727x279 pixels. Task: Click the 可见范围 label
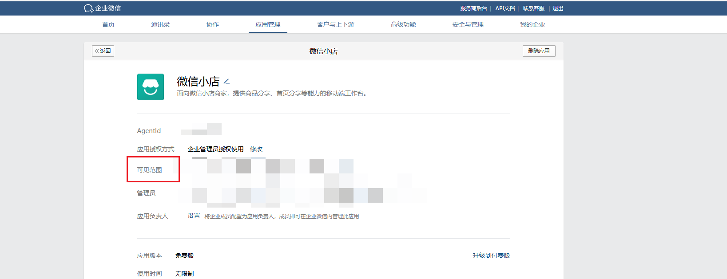pyautogui.click(x=149, y=170)
